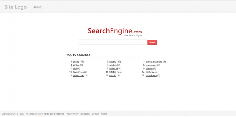Viewport: 236px width, 117px height.
Task: Click the 'ubuntu' search term
Action: (149, 68)
